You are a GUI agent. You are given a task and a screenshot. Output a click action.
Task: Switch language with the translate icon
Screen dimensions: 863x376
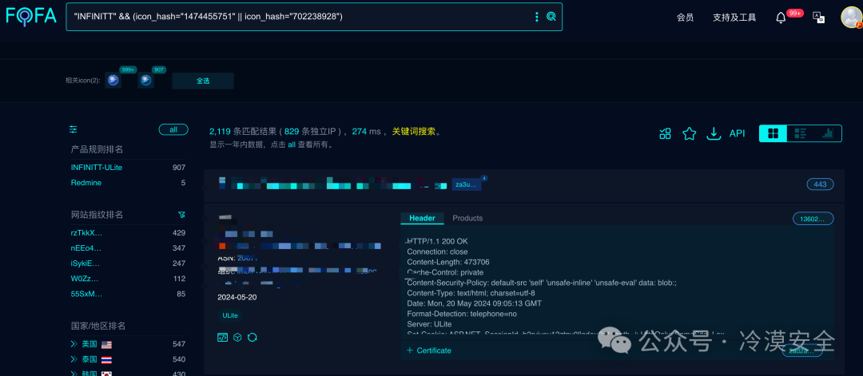(x=819, y=18)
